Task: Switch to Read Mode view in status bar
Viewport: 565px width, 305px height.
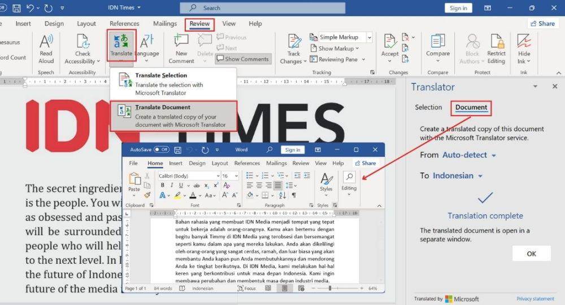Action: (268, 289)
